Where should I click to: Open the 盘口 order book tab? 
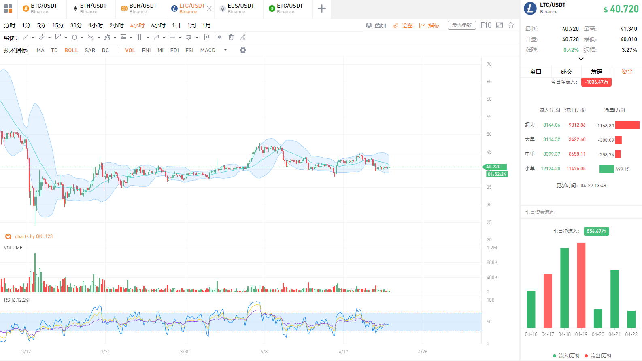[x=536, y=72]
